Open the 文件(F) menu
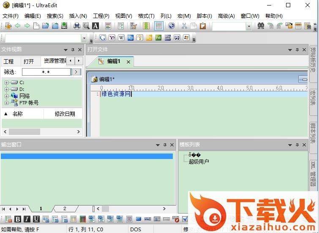Viewport: 319px width, 233px height. coord(11,16)
